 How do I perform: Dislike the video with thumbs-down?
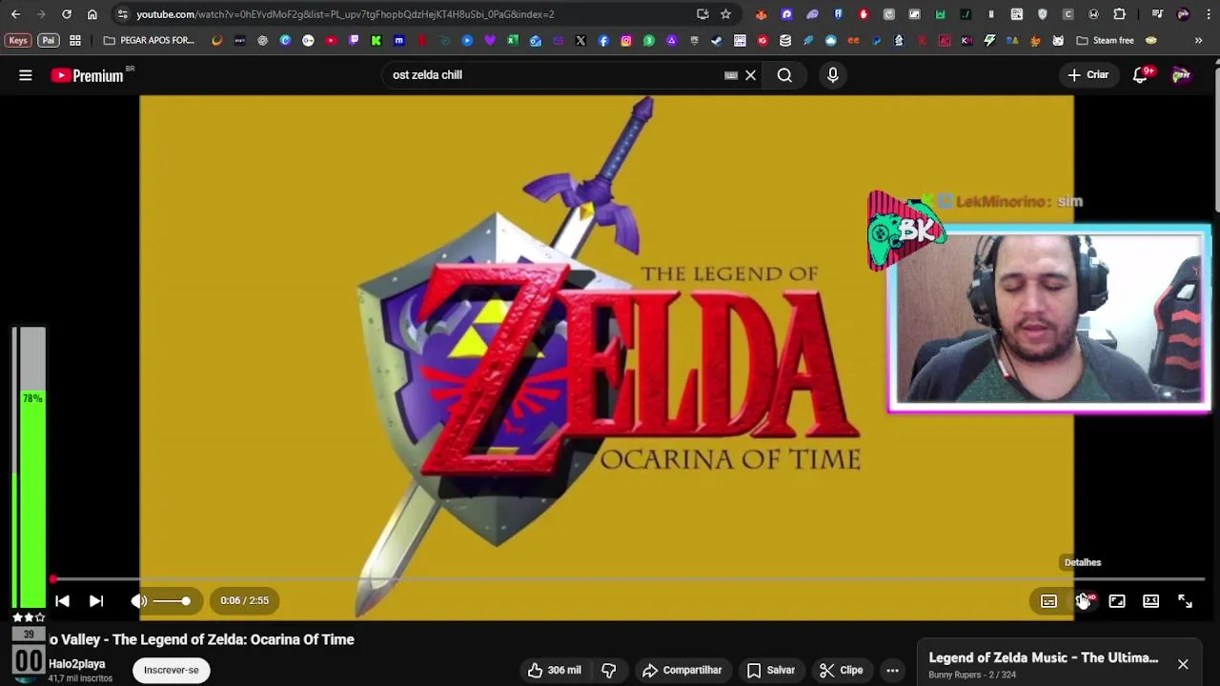coord(609,670)
